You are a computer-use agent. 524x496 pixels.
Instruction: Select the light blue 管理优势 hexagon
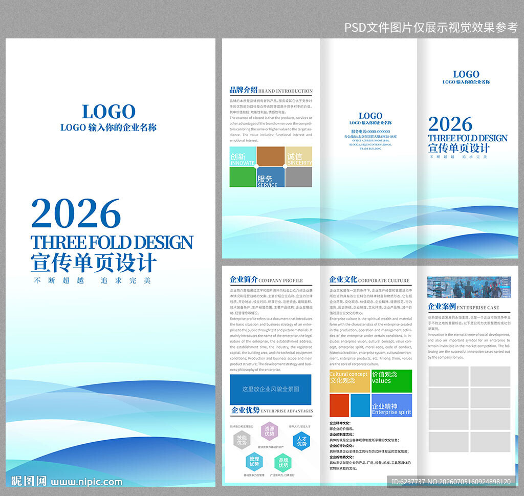pyautogui.click(x=254, y=462)
